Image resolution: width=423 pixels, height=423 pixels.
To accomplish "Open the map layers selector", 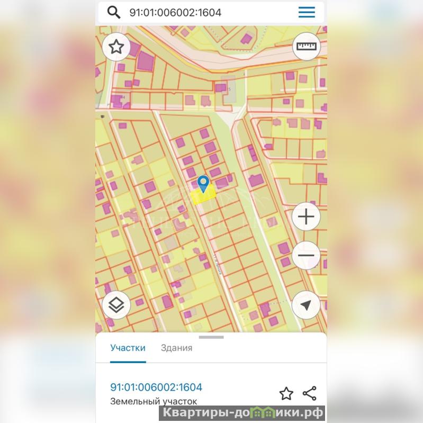I will point(116,305).
